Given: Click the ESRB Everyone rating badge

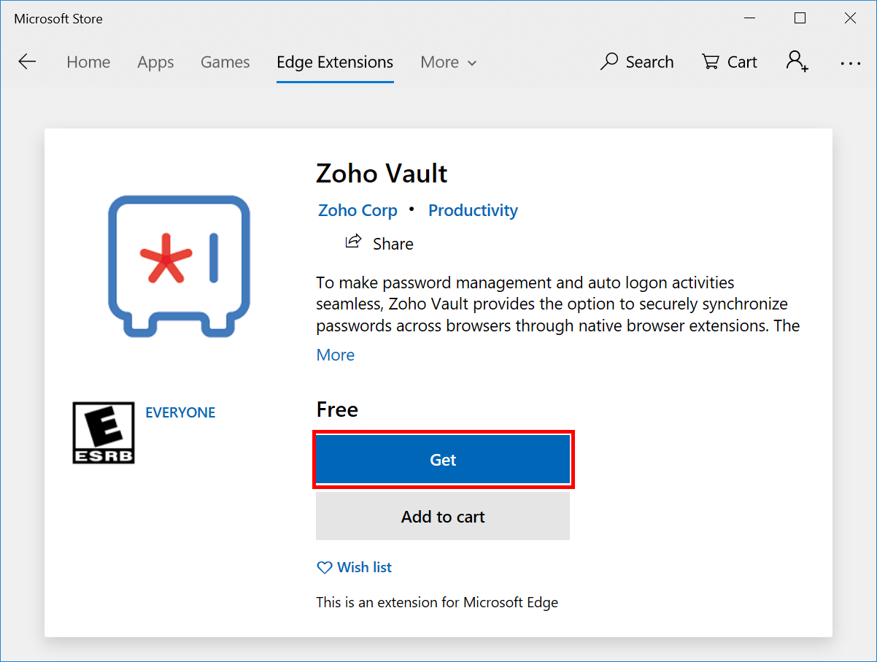Looking at the screenshot, I should point(104,432).
